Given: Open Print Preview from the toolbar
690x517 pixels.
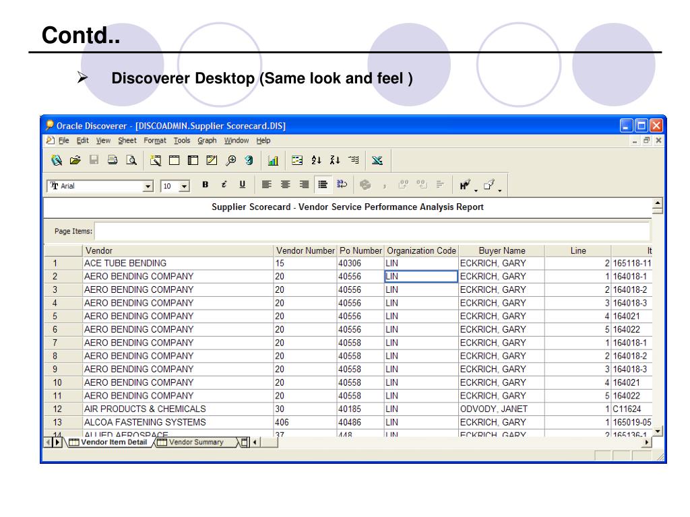Looking at the screenshot, I should [131, 160].
